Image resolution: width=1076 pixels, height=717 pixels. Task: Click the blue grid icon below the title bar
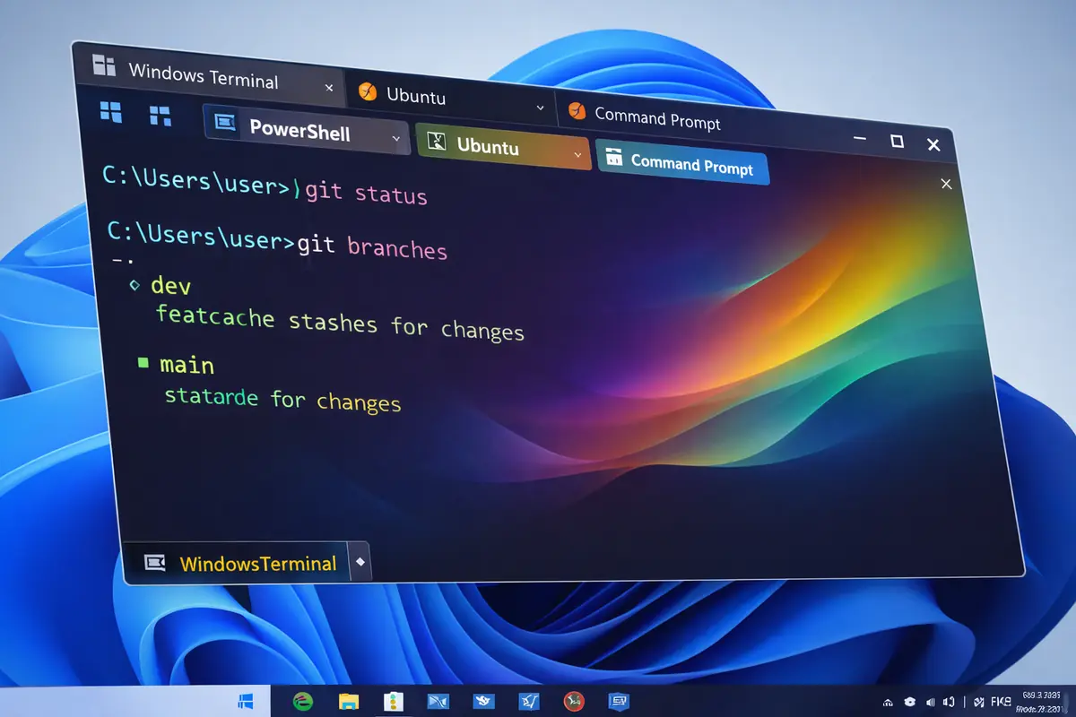[x=109, y=113]
